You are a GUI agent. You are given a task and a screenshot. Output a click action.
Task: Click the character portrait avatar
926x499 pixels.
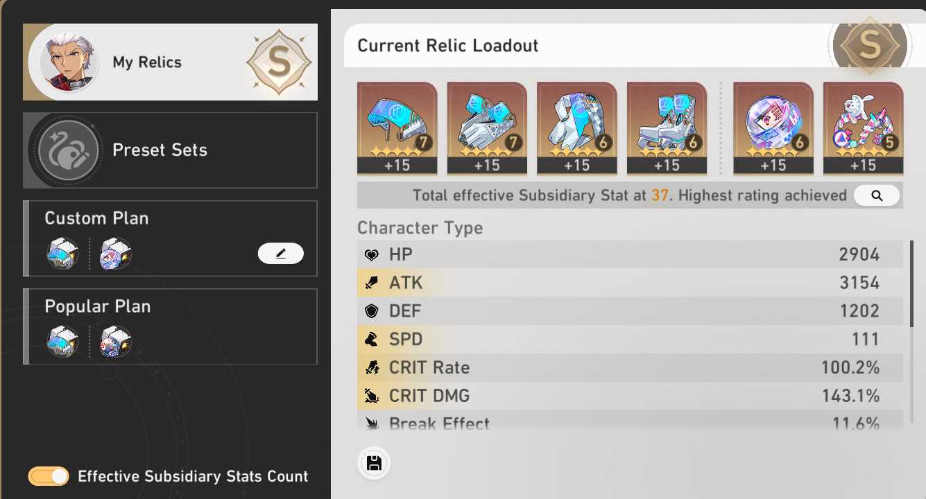coord(67,62)
